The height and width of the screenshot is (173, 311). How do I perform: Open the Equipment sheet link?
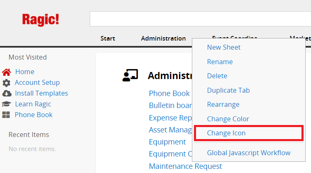[x=167, y=142]
